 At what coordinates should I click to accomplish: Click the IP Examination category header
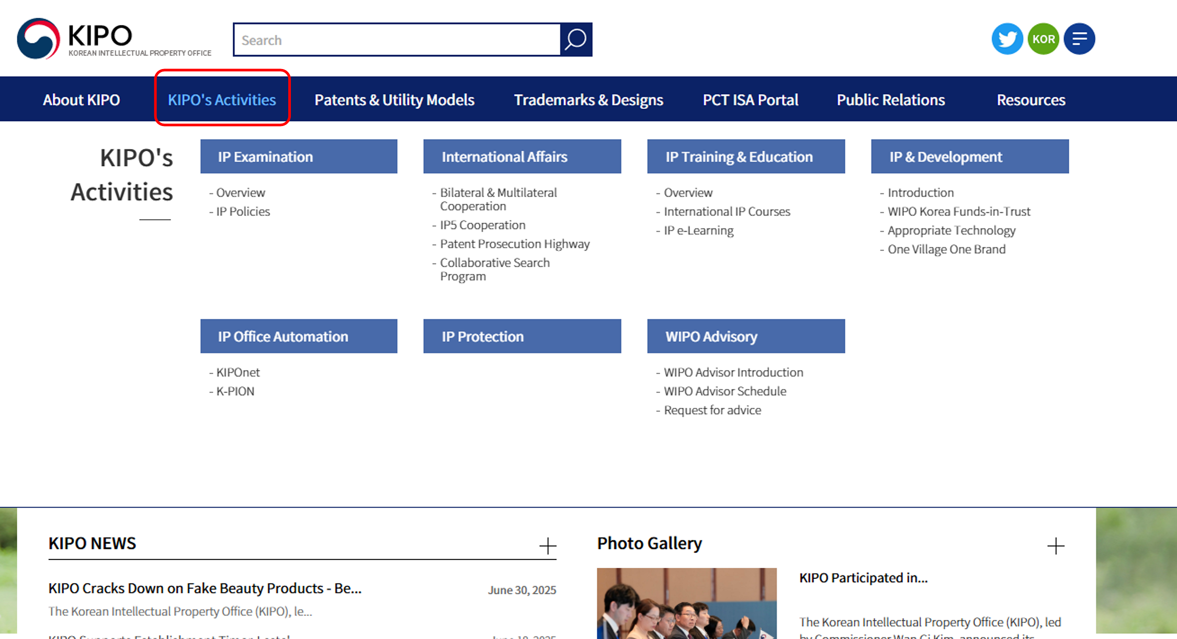[299, 156]
